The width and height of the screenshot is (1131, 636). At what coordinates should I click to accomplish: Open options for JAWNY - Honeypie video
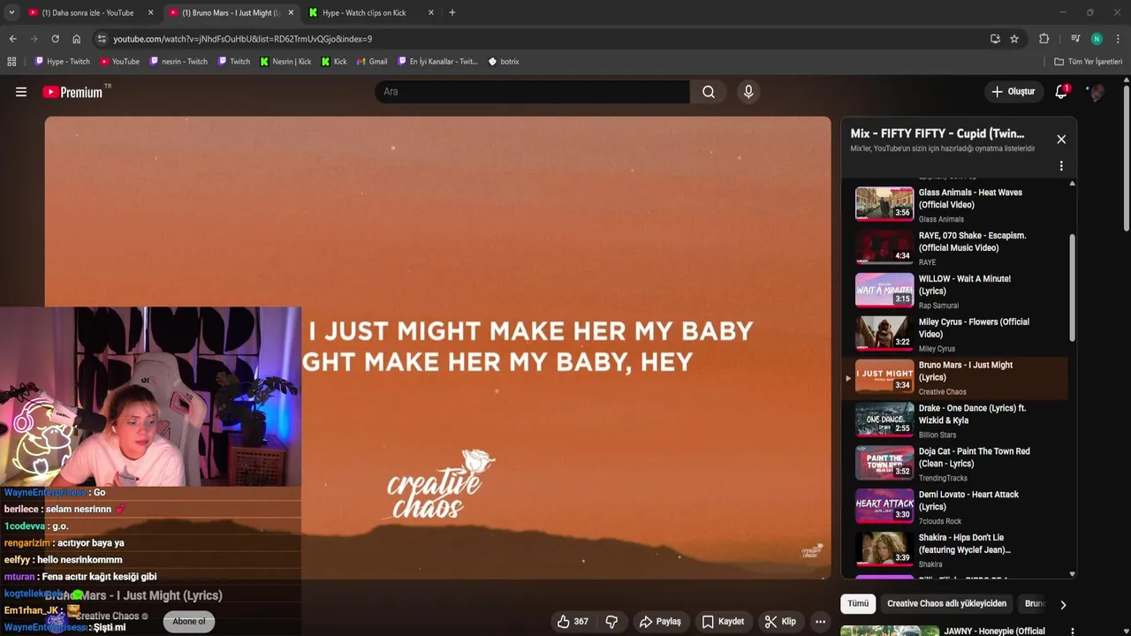click(x=1072, y=632)
